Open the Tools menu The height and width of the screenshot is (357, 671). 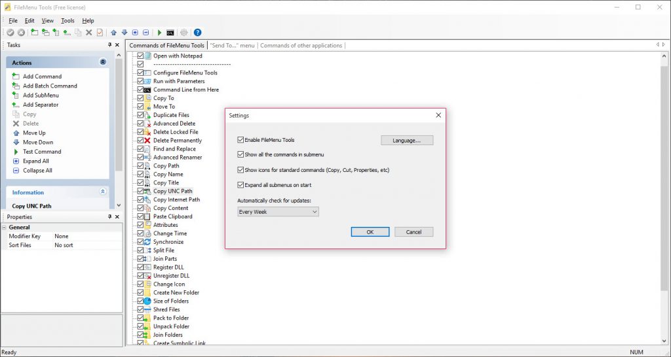click(x=67, y=20)
